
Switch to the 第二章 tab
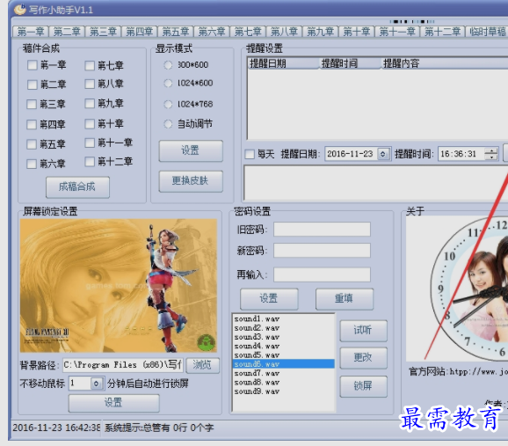click(x=67, y=32)
